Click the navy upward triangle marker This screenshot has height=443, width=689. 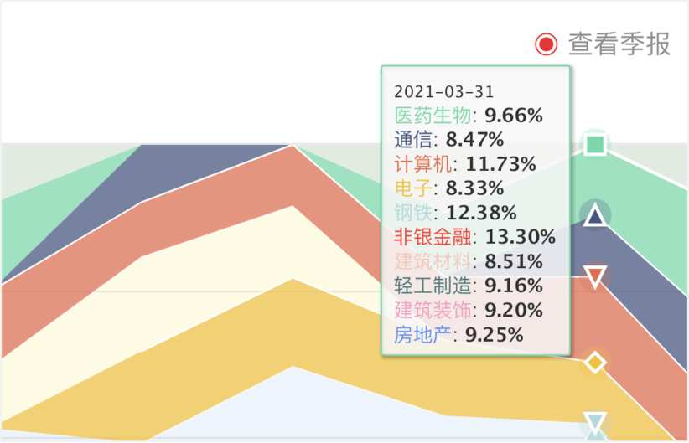pyautogui.click(x=595, y=214)
